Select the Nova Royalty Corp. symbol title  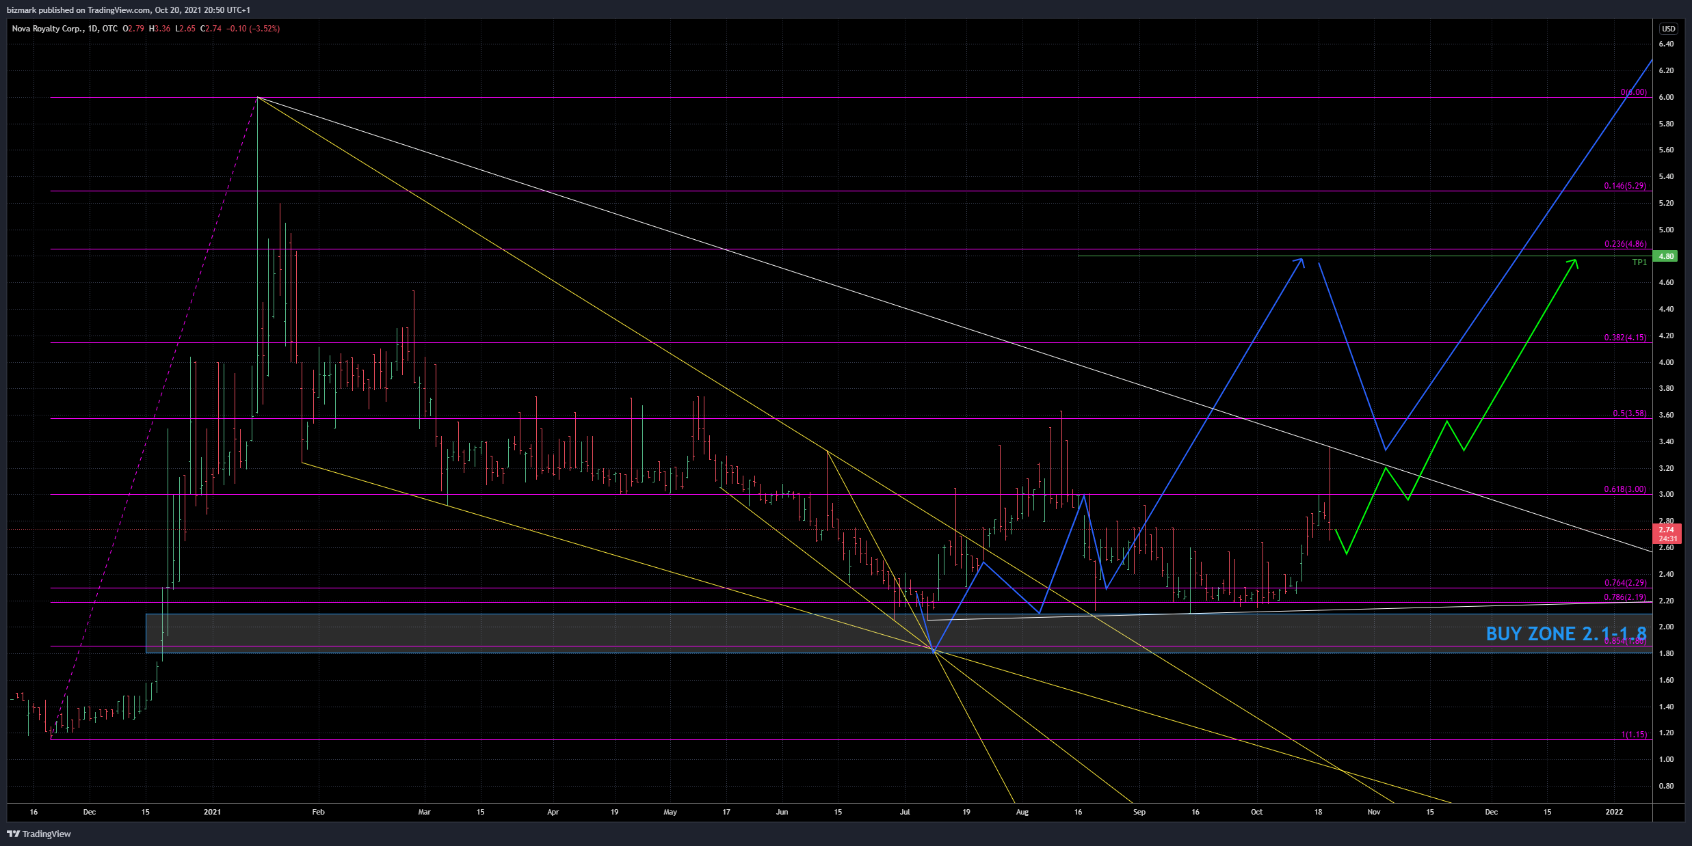coord(48,29)
